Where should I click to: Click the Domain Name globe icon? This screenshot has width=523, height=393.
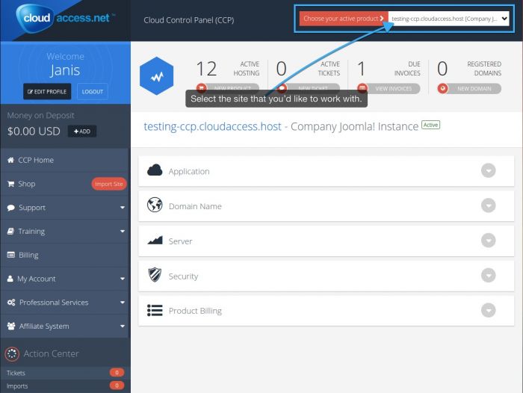155,205
